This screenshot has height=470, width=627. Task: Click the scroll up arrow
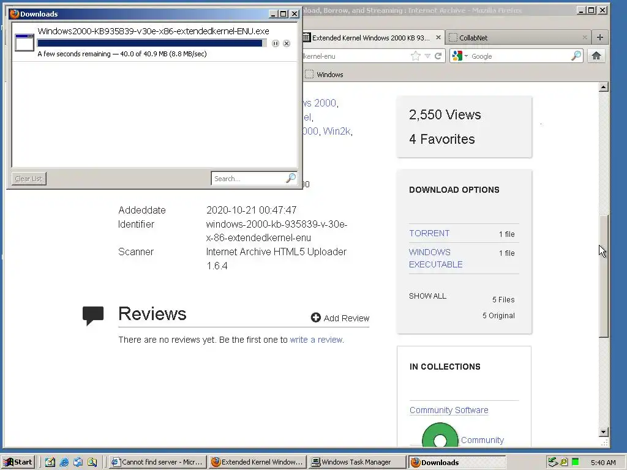click(604, 87)
